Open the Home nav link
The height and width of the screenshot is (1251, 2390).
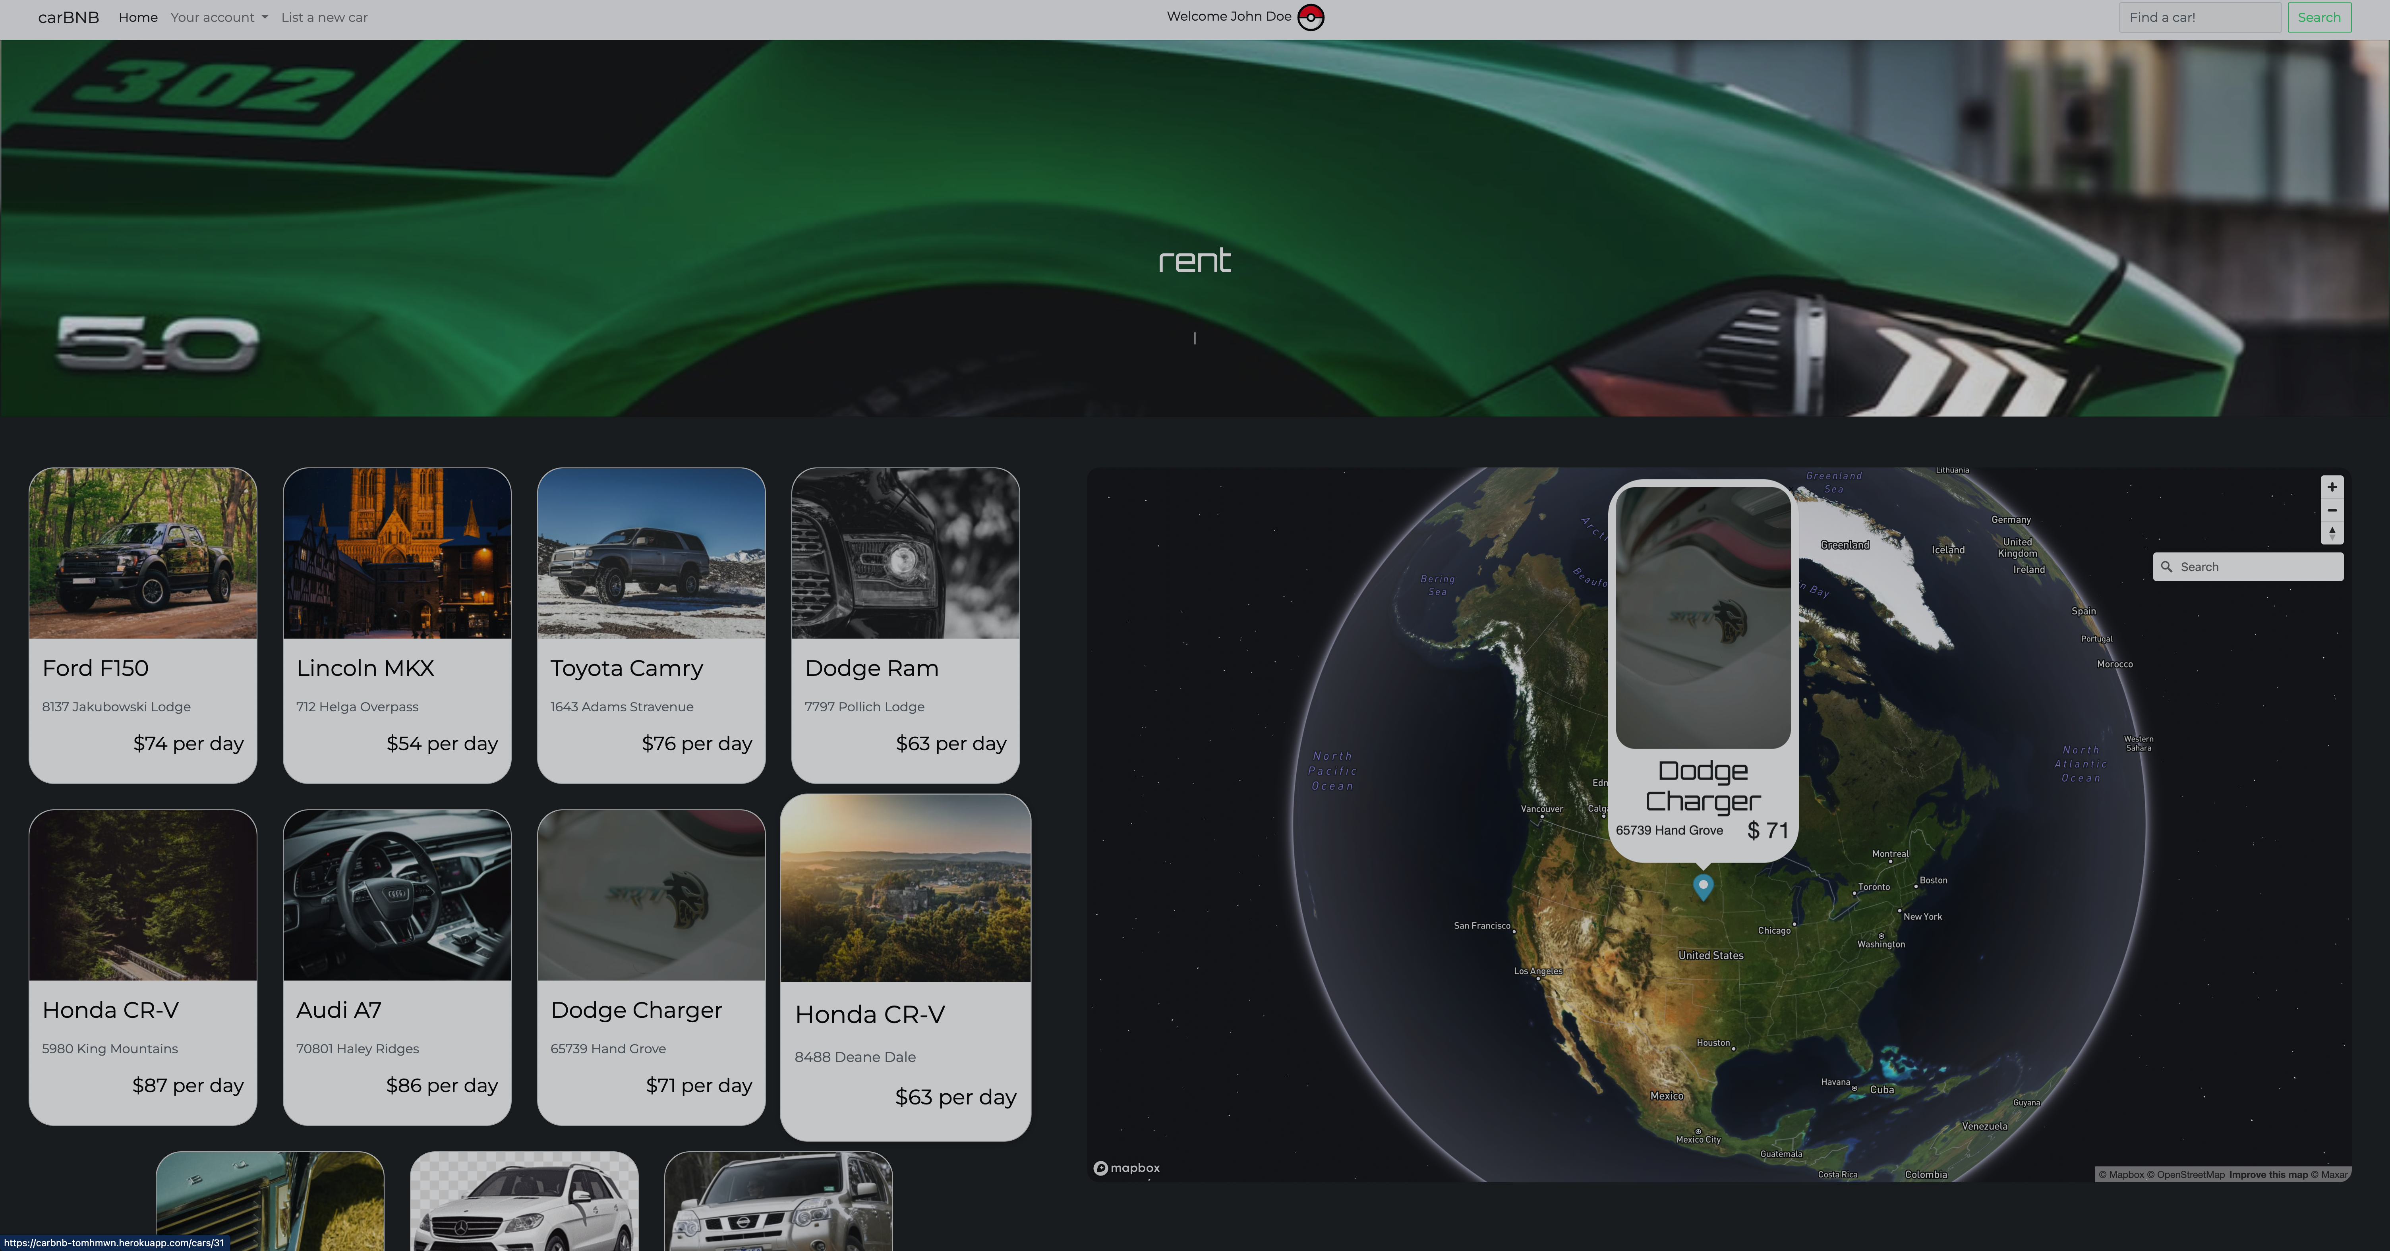click(137, 17)
